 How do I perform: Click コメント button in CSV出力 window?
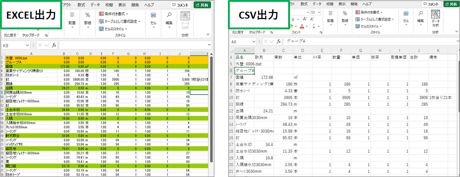point(432,4)
